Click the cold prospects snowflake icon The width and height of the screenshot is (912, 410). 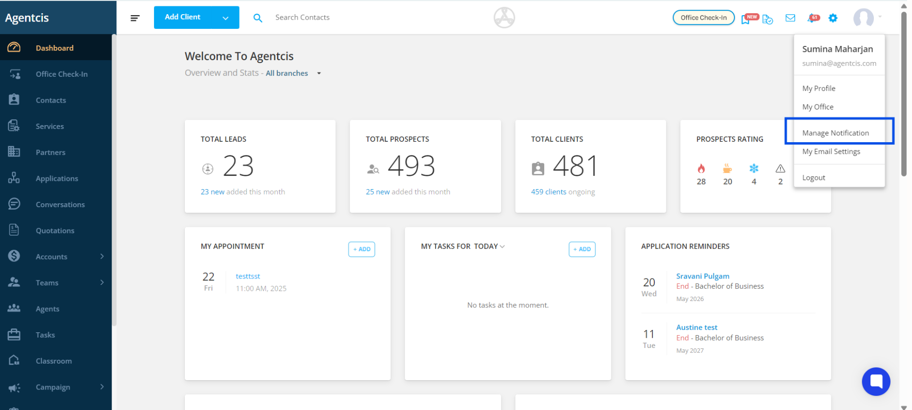(x=754, y=169)
